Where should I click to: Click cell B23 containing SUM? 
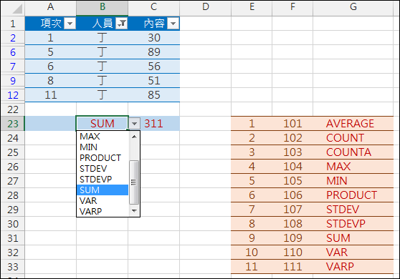[102, 124]
